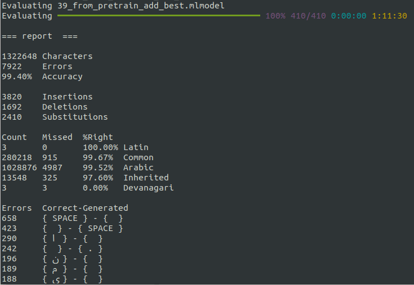
Task: Click the 410/410 progress counter
Action: pyautogui.click(x=308, y=16)
